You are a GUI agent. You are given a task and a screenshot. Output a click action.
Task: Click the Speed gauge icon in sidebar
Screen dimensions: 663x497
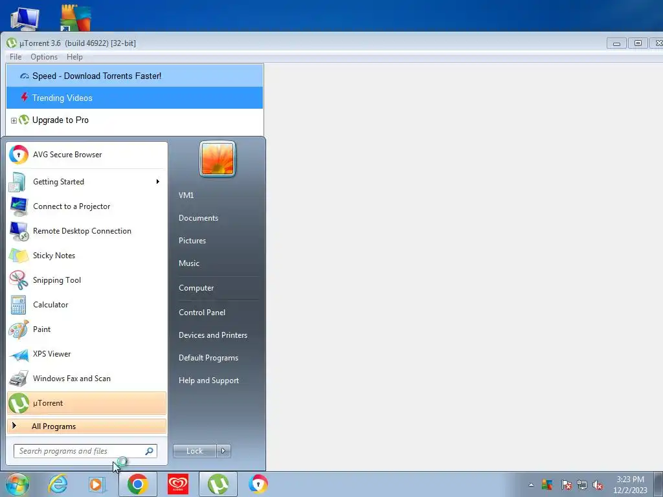(25, 76)
